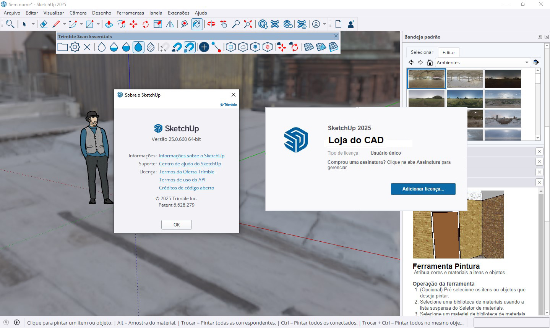Open the Extension Manager icon
The image size is (550, 328).
click(x=302, y=24)
